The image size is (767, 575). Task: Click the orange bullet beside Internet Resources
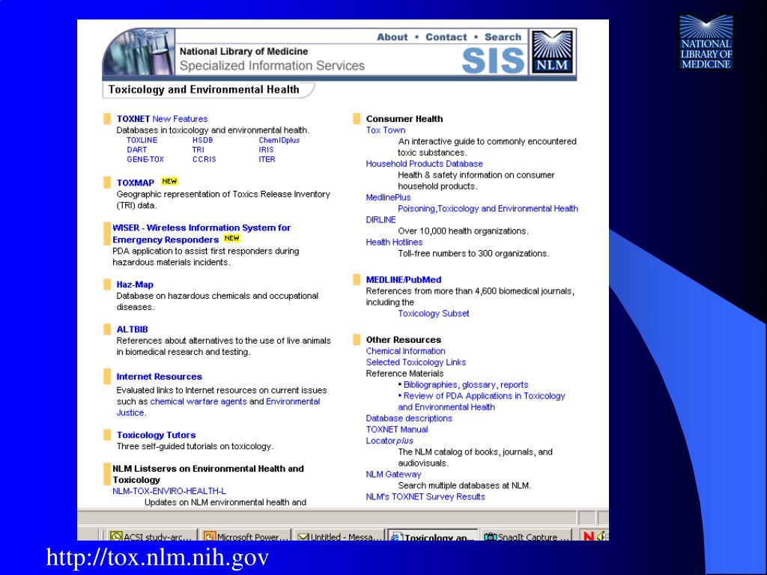point(107,377)
